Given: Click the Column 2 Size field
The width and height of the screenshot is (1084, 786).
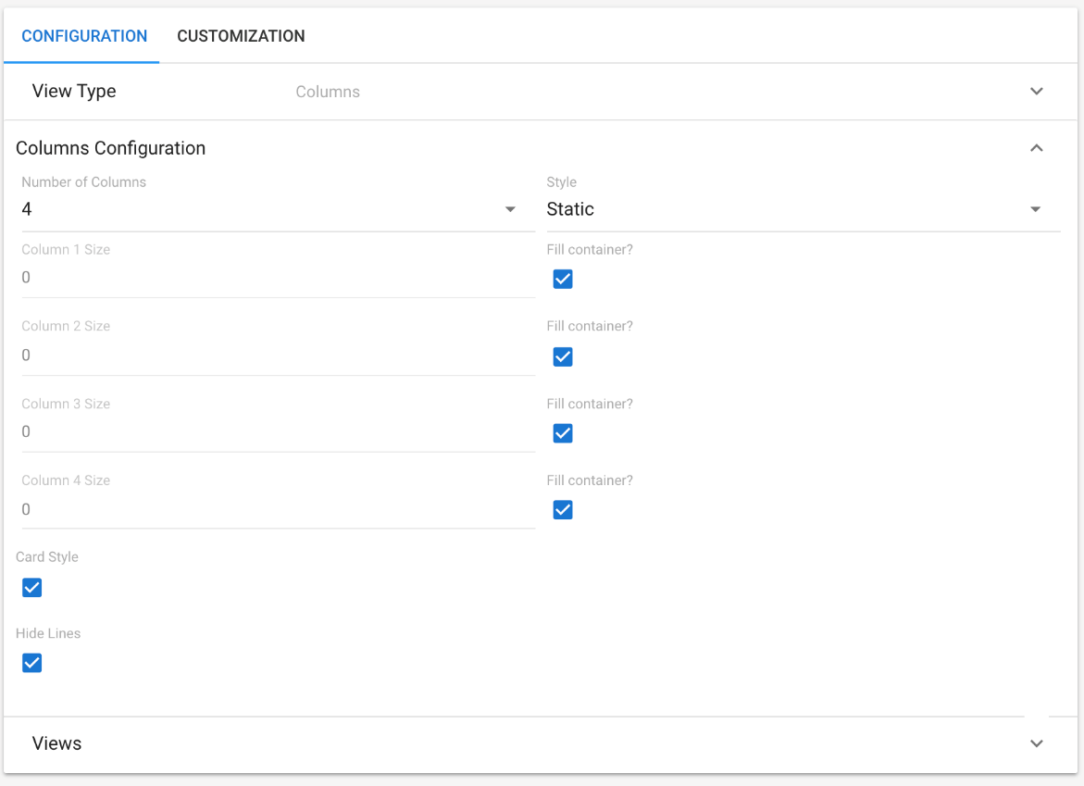Looking at the screenshot, I should click(278, 356).
